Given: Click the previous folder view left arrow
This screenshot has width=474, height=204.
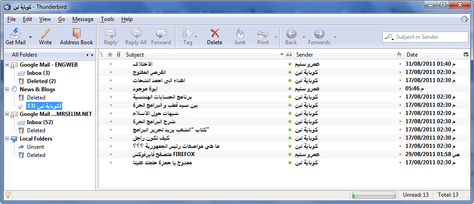Looking at the screenshot, I should point(87,55).
